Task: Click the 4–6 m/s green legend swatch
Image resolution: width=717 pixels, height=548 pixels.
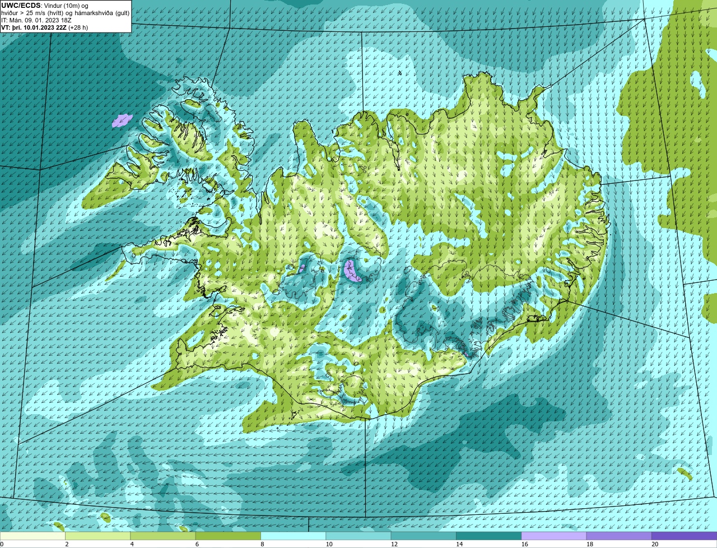Action: pyautogui.click(x=164, y=536)
